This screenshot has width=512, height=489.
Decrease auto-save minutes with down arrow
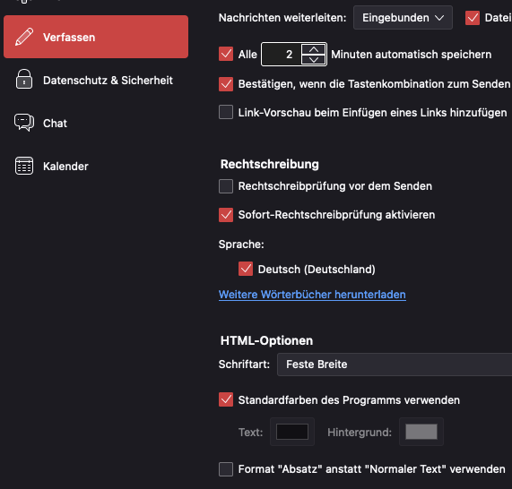point(314,59)
